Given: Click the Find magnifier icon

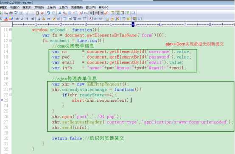Looking at the screenshot, I should coord(60,13).
